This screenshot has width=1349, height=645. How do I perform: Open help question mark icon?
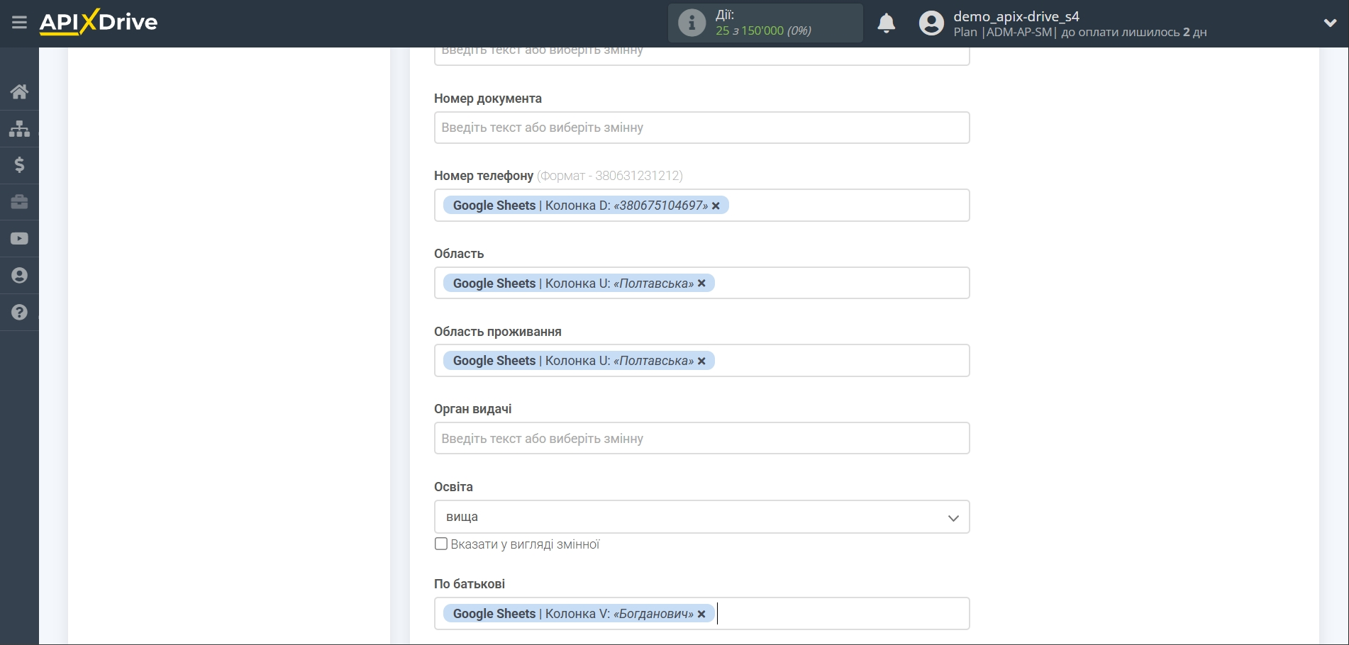[x=19, y=313]
